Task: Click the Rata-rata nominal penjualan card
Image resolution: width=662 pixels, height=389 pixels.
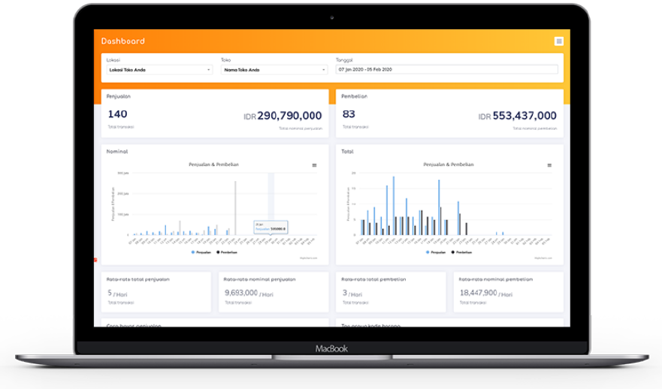Action: pyautogui.click(x=273, y=292)
